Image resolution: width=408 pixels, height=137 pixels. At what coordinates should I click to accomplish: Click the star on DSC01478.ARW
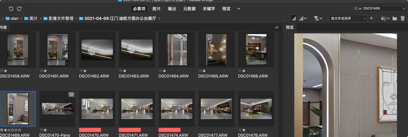(244, 130)
